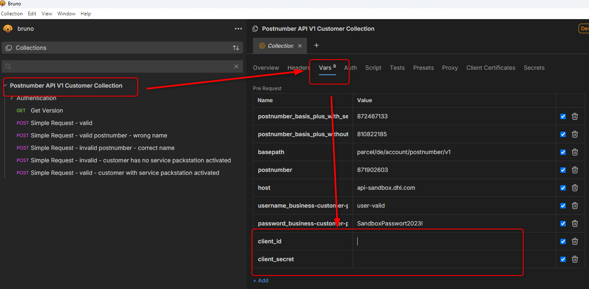Screen dimensions: 589x289
Task: Switch to the Script tab
Action: coord(373,68)
